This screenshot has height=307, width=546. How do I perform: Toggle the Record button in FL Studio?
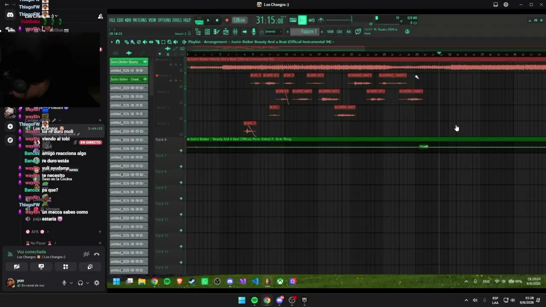tap(227, 20)
